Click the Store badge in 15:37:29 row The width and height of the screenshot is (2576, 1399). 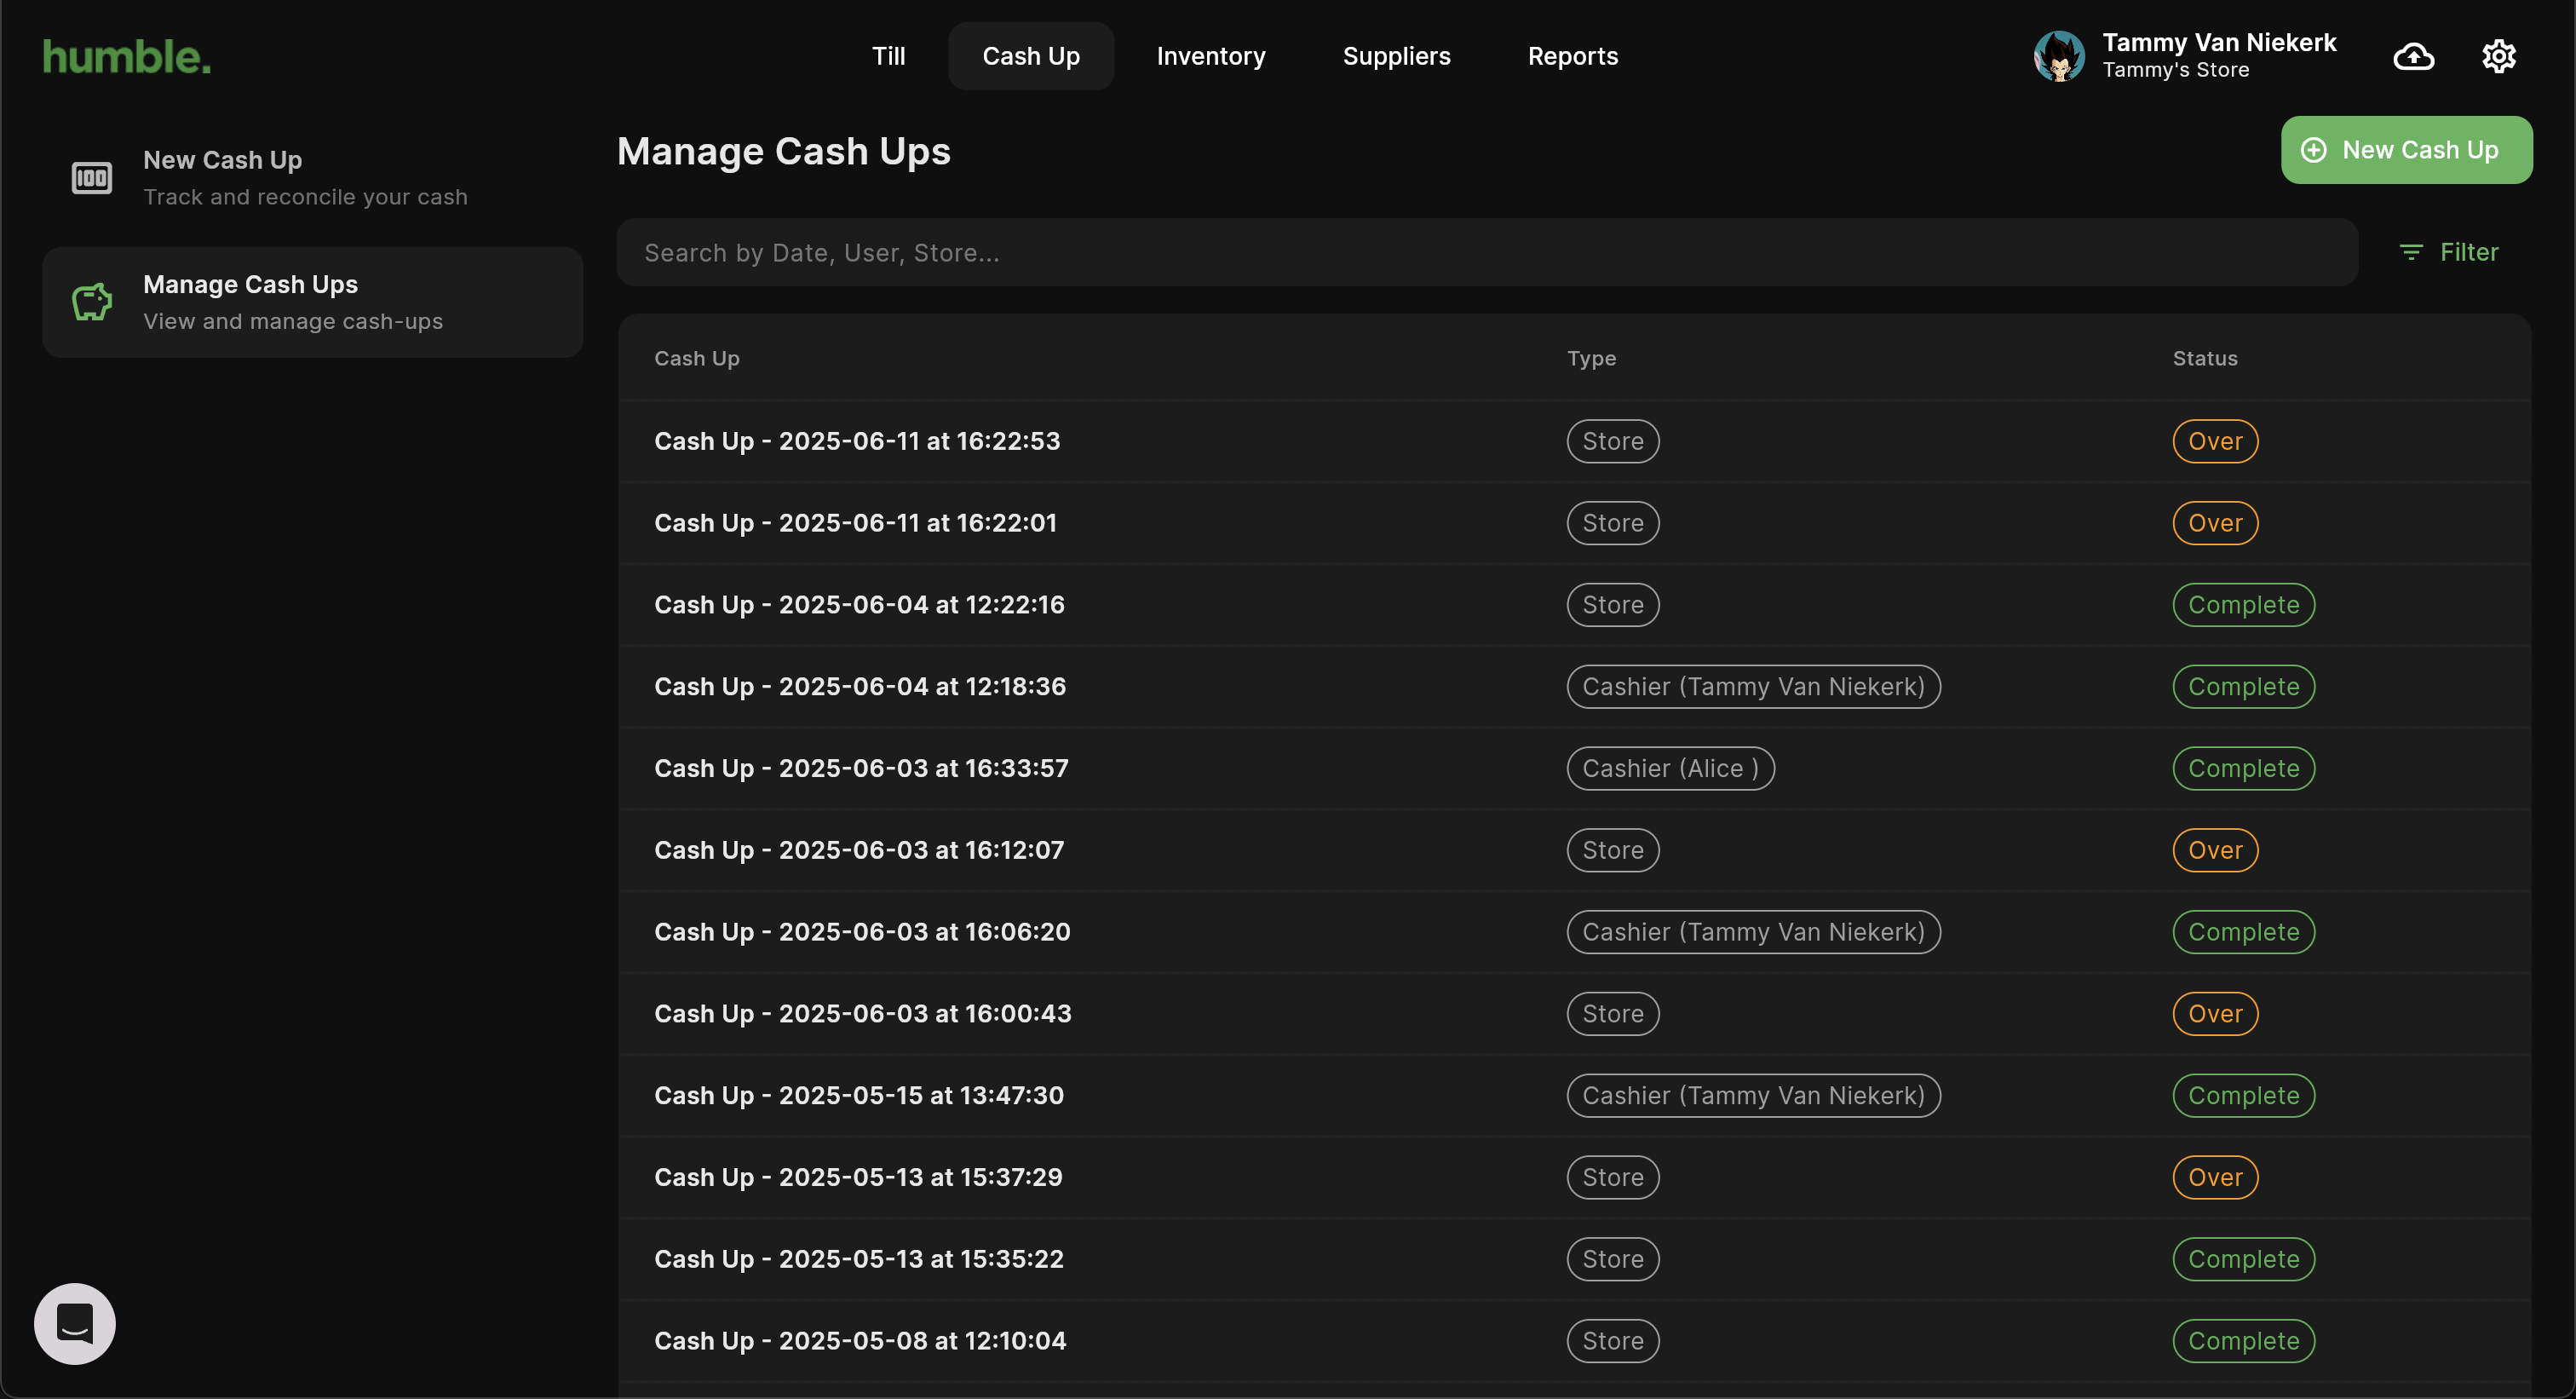(x=1612, y=1177)
